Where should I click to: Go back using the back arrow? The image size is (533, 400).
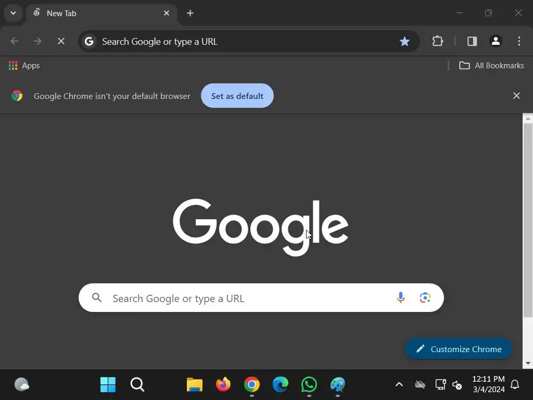[x=14, y=42]
